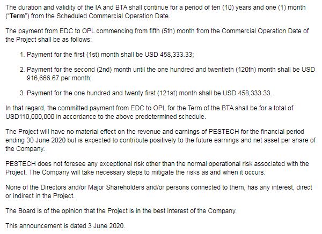Click the amount USD 458,333.33 in item 1
Screen dimensions: 322x234
(169, 55)
